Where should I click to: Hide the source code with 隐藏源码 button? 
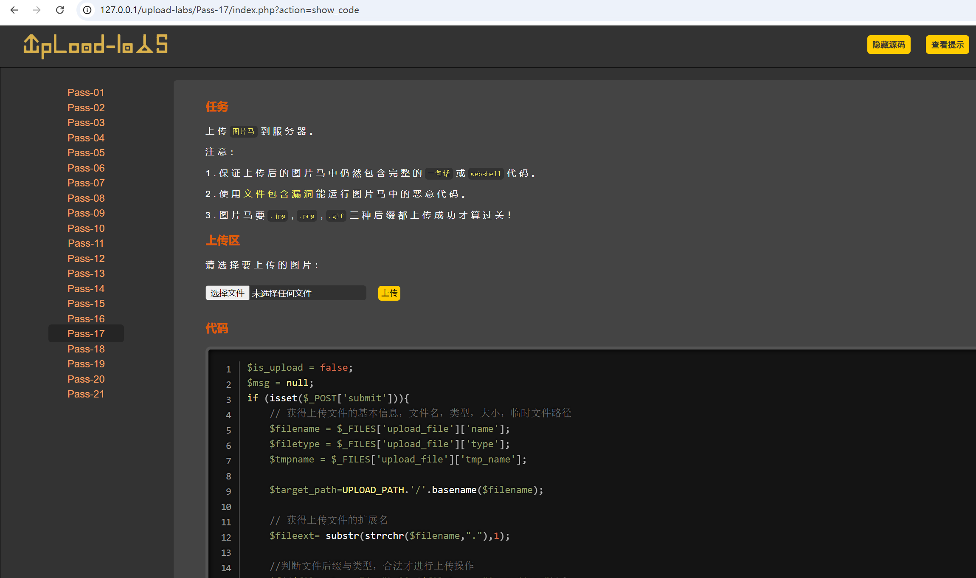tap(888, 45)
